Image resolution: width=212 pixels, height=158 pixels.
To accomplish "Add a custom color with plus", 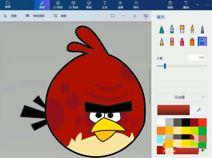I will 203,150.
